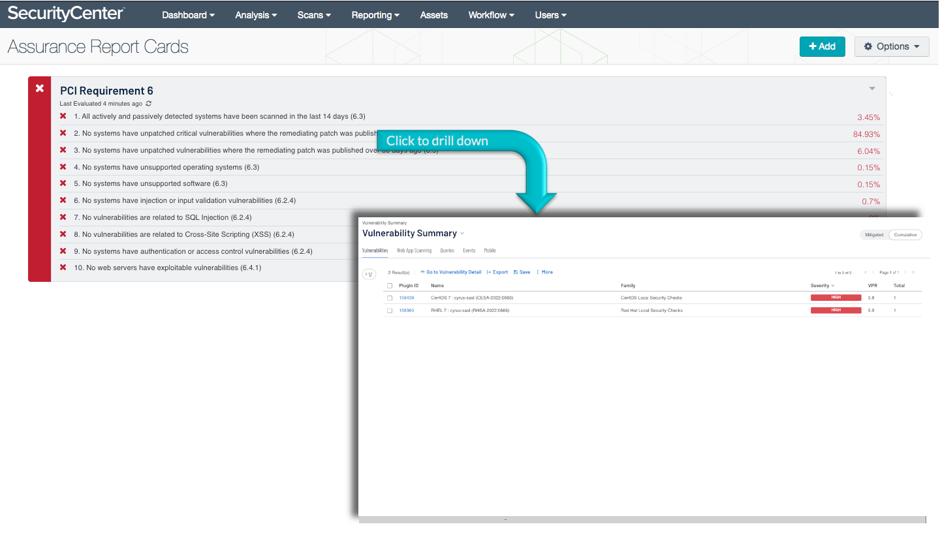Click the Options gear button
The height and width of the screenshot is (535, 940).
(891, 46)
